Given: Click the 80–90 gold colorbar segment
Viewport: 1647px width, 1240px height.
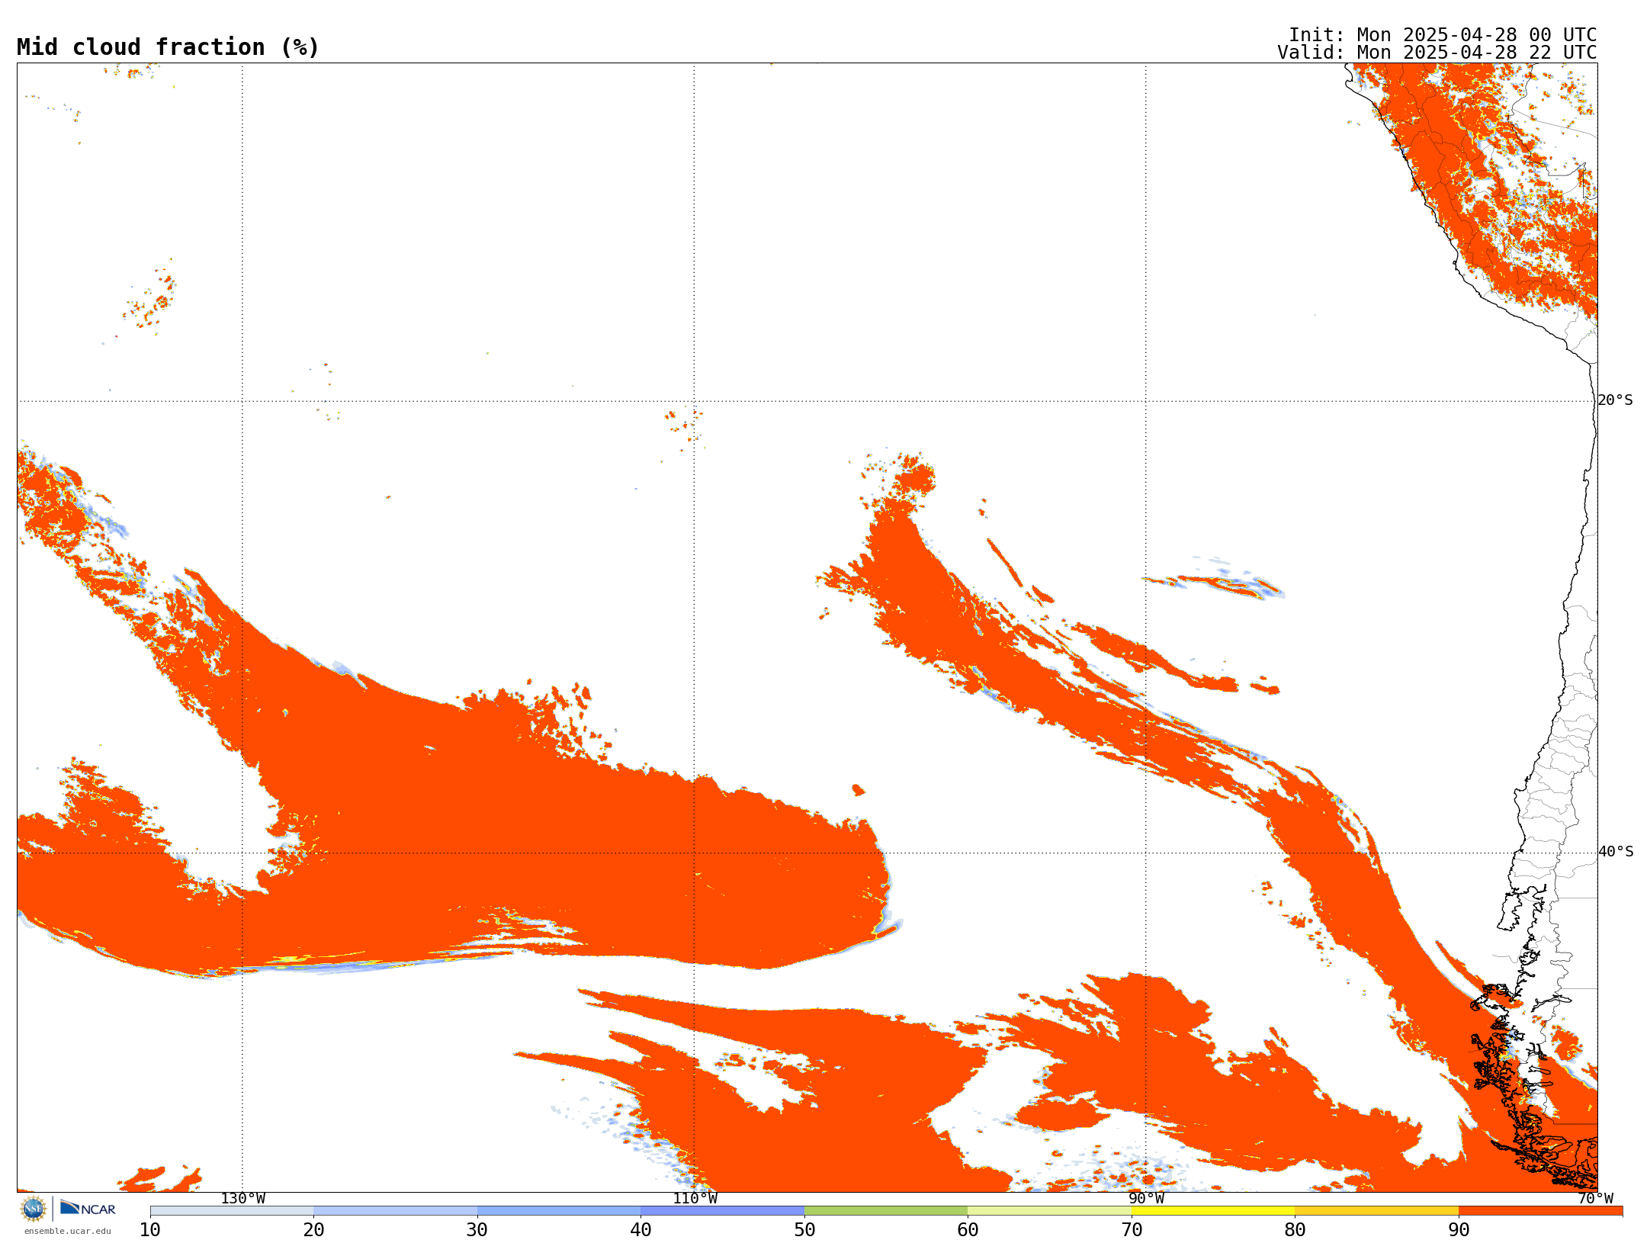Looking at the screenshot, I should tap(1376, 1211).
